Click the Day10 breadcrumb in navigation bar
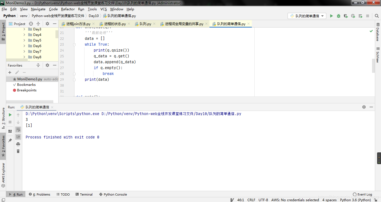 [94, 16]
